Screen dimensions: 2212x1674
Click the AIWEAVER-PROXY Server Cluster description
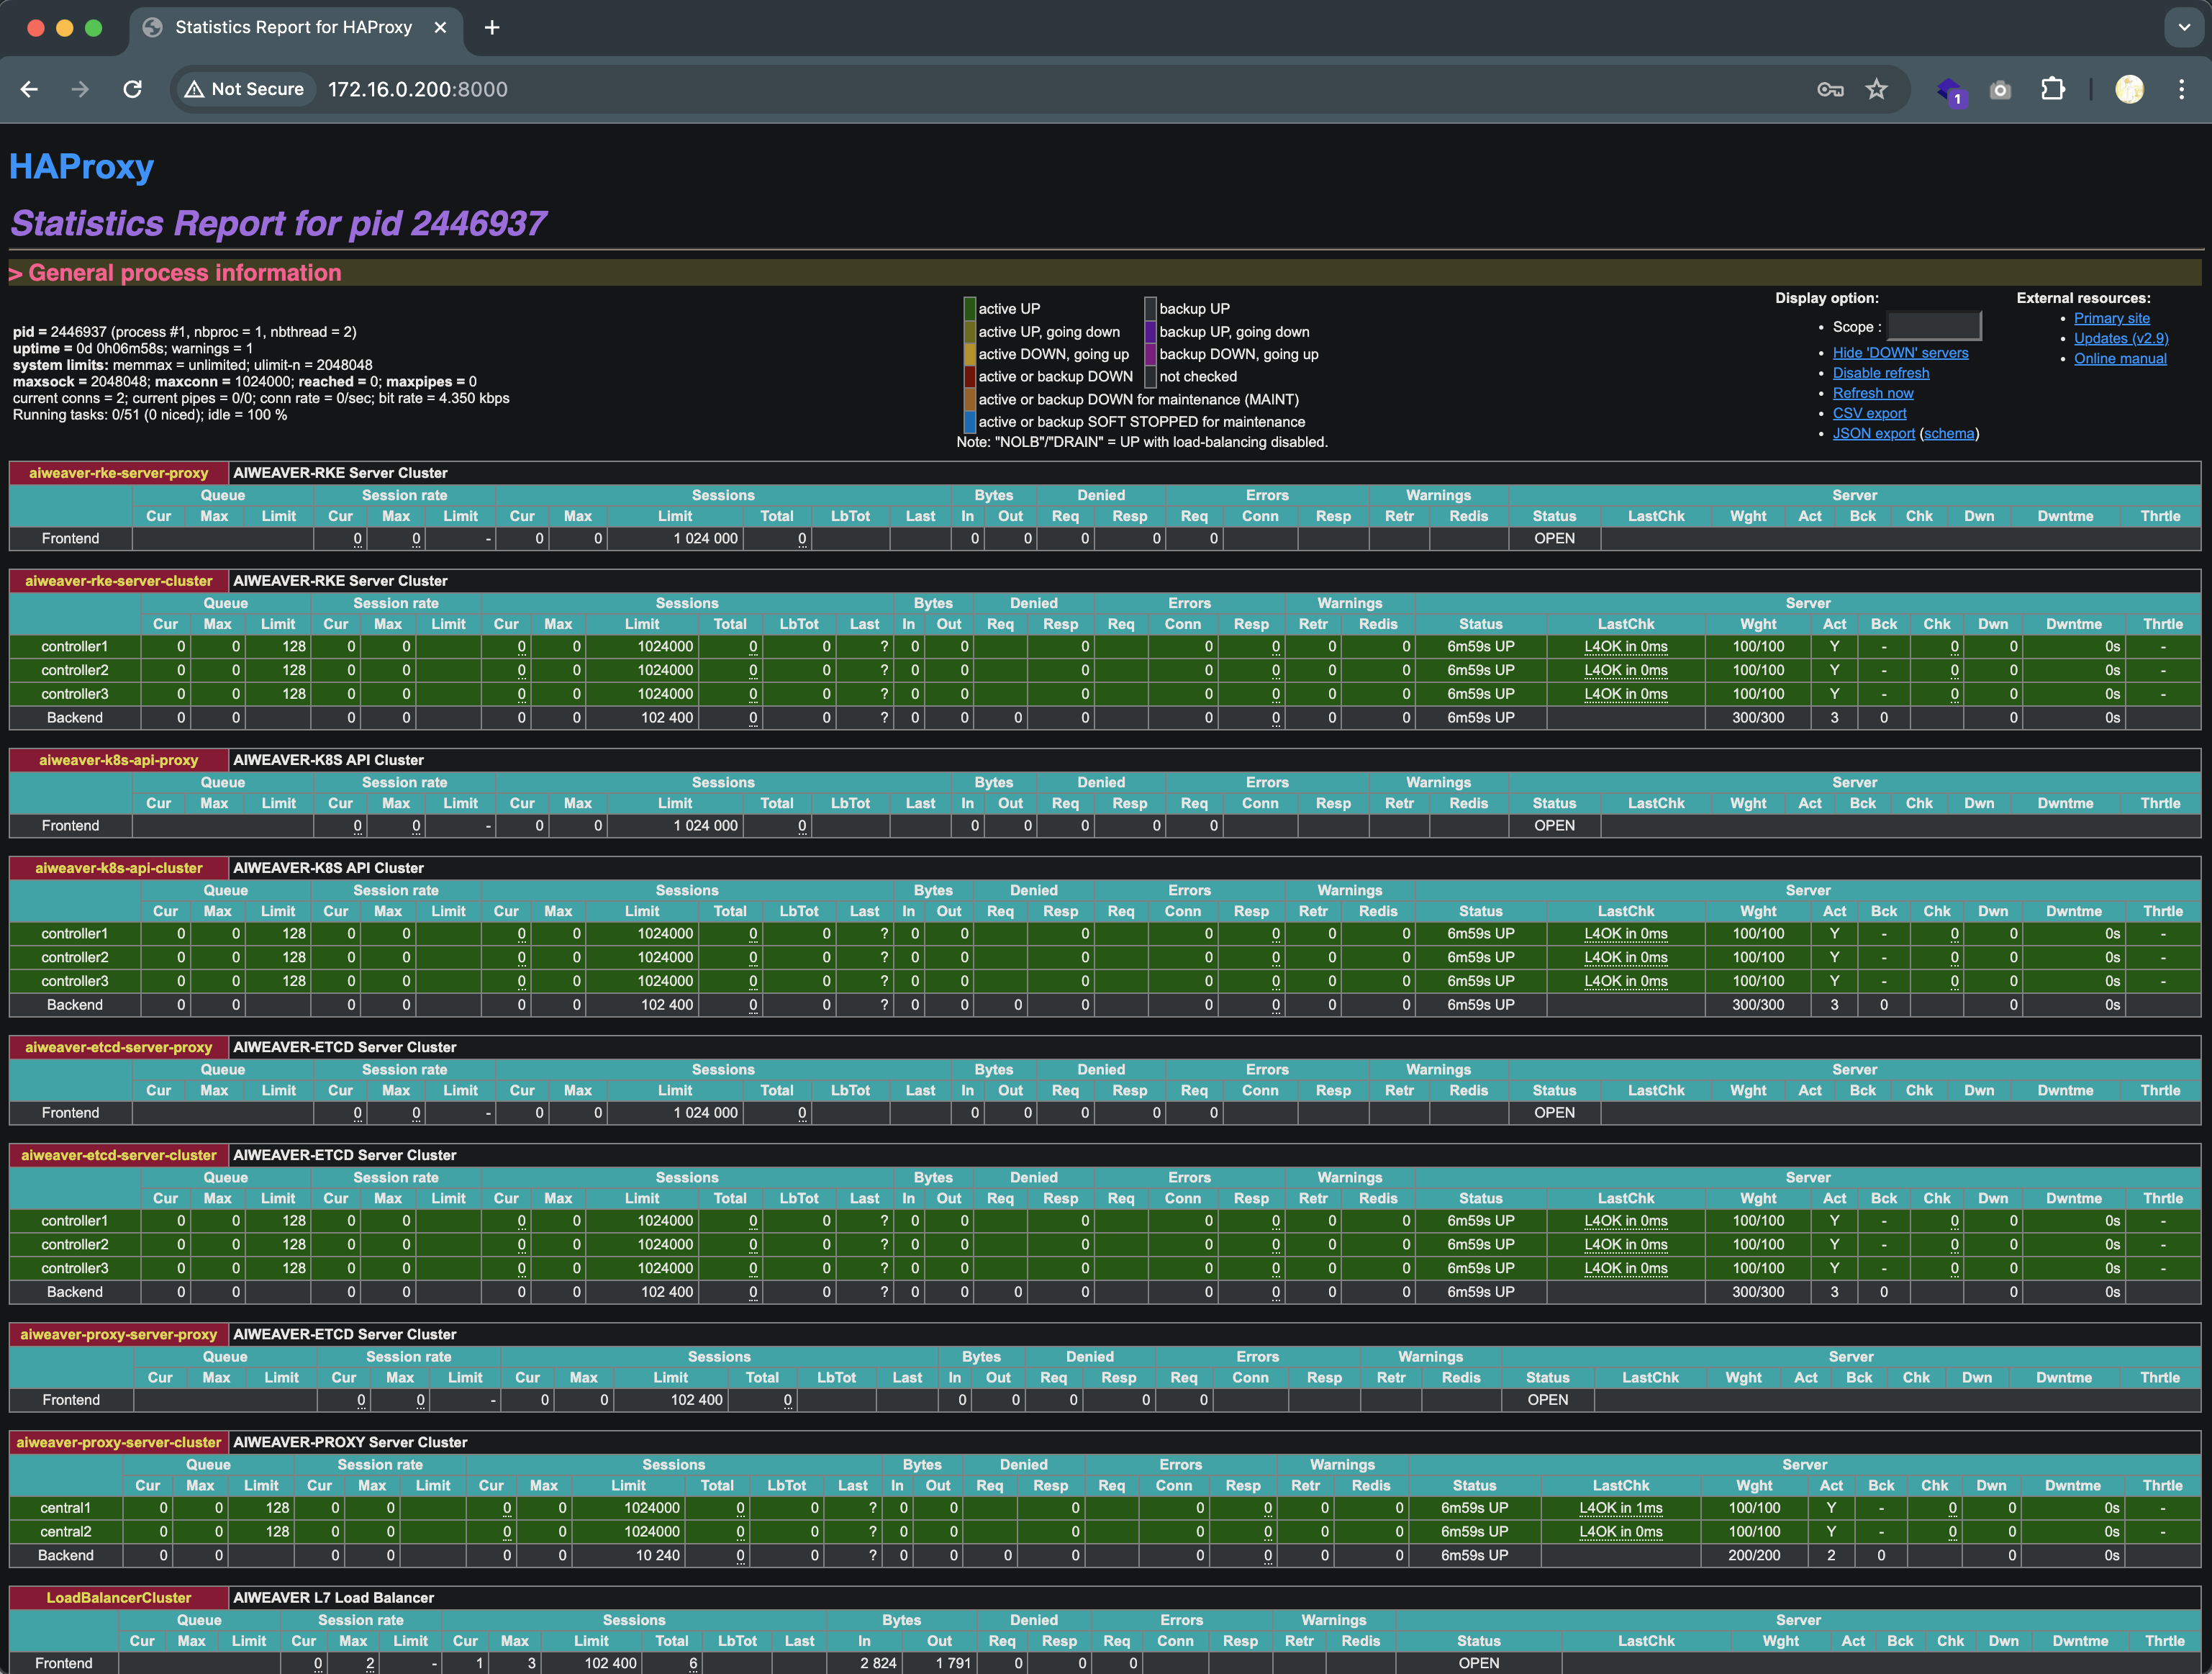(x=350, y=1442)
